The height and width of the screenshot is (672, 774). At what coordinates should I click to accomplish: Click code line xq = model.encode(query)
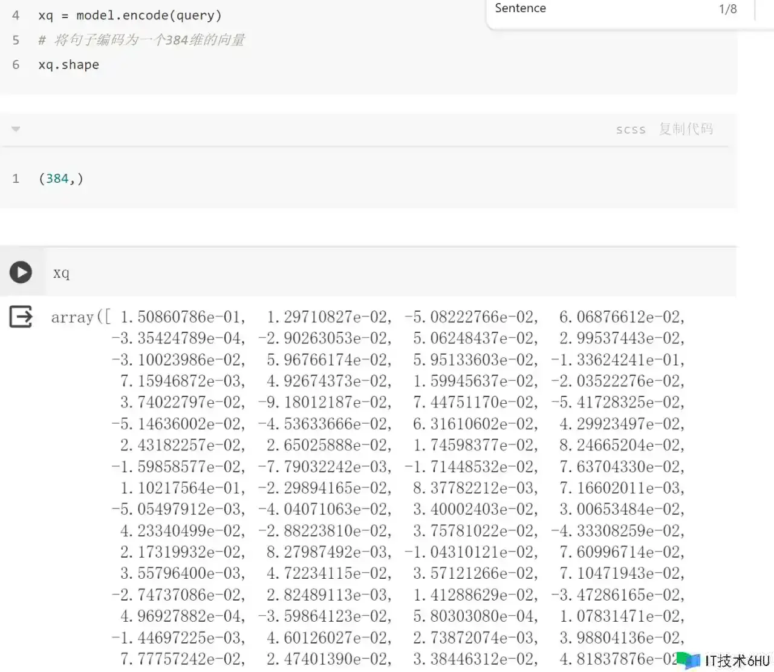pos(130,16)
